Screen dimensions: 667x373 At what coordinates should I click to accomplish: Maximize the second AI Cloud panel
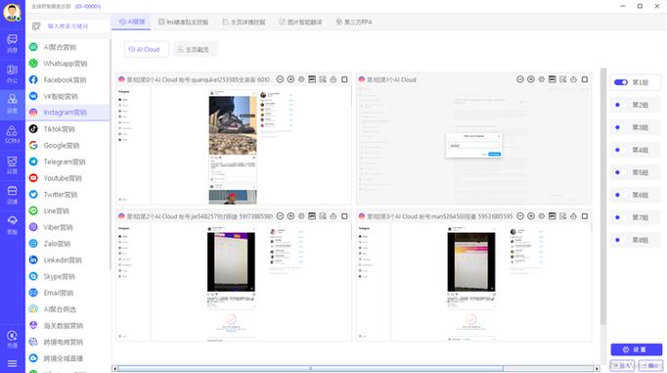(585, 79)
